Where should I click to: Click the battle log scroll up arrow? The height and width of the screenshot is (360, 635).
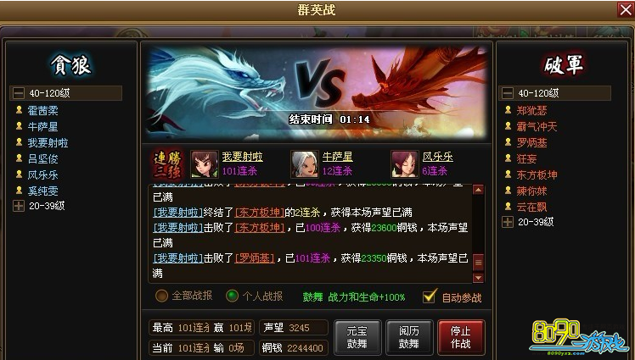478,190
